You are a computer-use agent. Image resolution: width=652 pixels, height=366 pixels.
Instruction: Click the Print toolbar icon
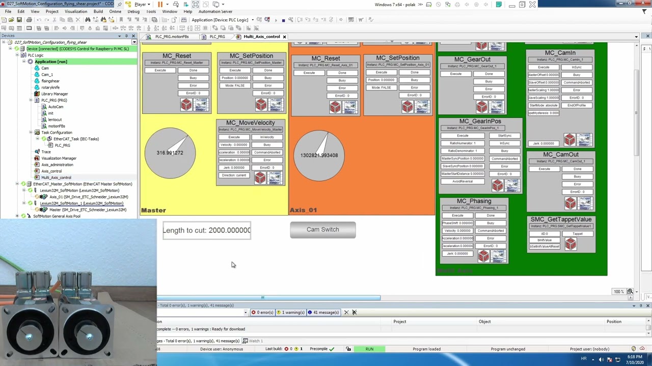coord(29,20)
